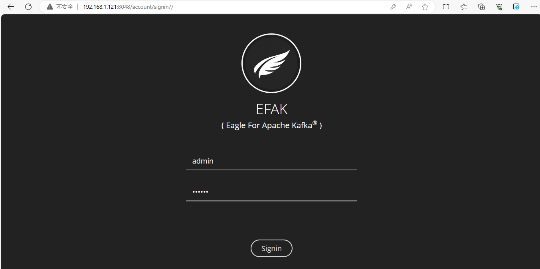This screenshot has height=269, width=540.
Task: Click the EFAK title heading
Action: [271, 109]
